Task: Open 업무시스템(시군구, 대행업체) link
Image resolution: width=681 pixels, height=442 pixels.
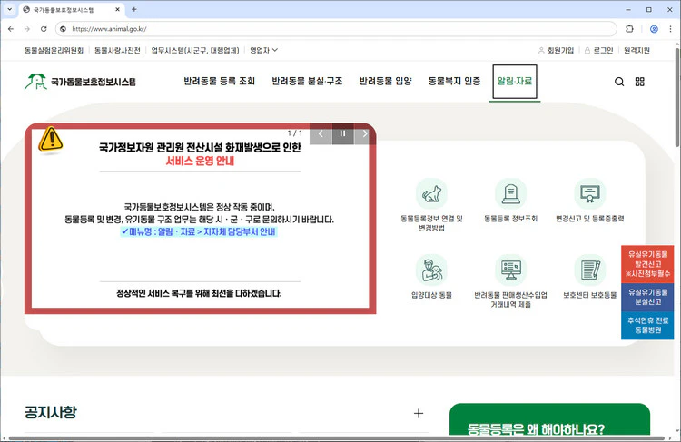Action: click(x=195, y=50)
